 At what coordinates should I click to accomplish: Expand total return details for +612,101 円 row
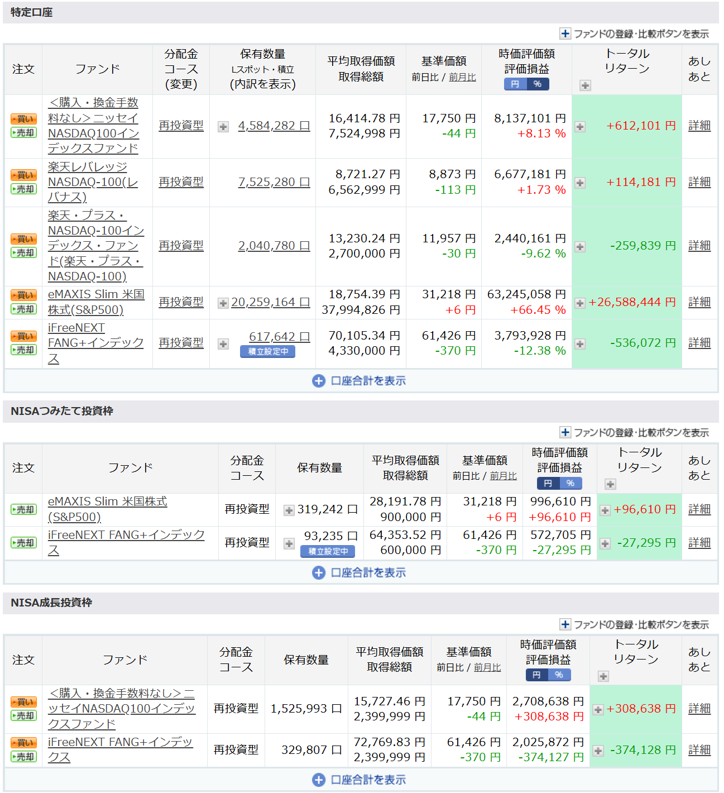pyautogui.click(x=580, y=127)
